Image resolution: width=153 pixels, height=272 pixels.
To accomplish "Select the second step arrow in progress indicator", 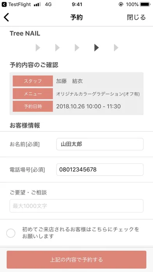I will pyautogui.click(x=57, y=48).
